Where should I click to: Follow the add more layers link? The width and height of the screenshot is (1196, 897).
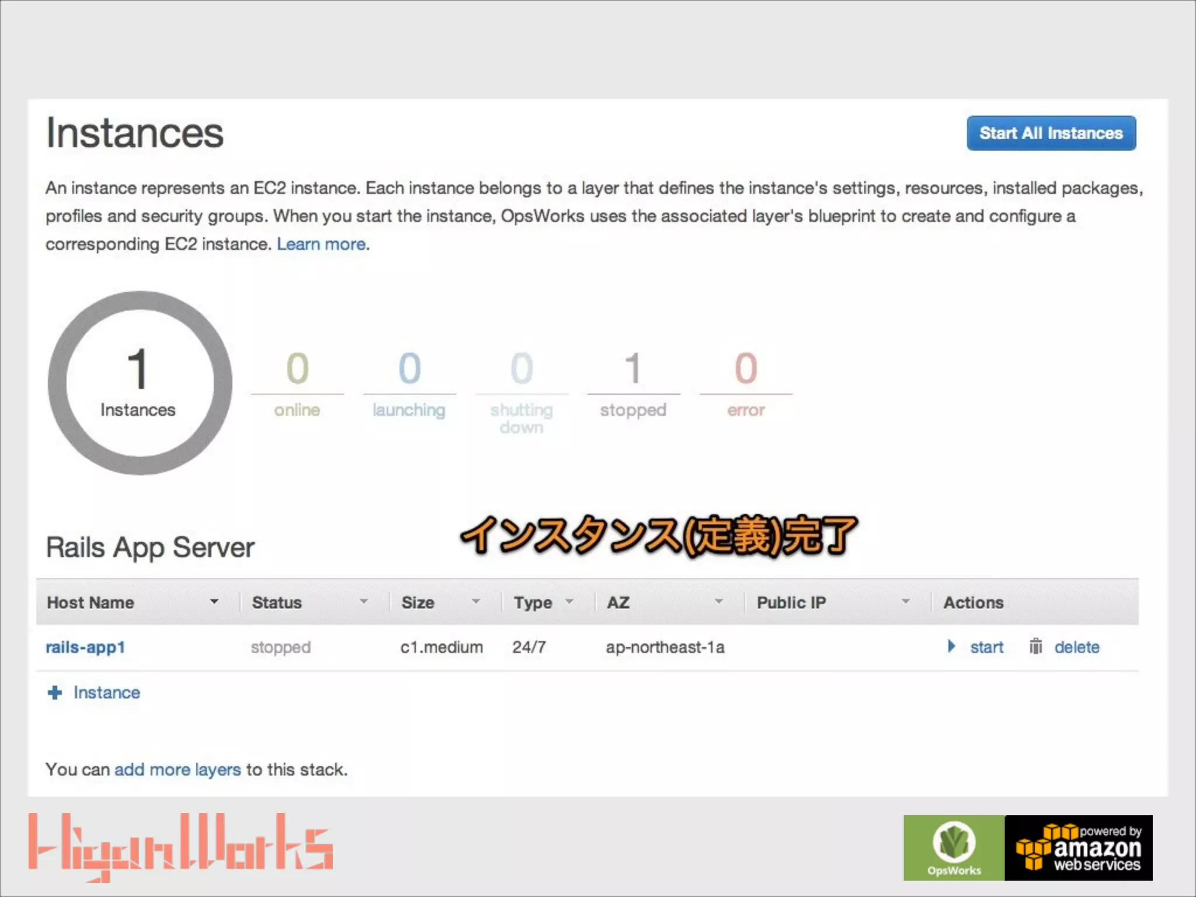click(178, 770)
